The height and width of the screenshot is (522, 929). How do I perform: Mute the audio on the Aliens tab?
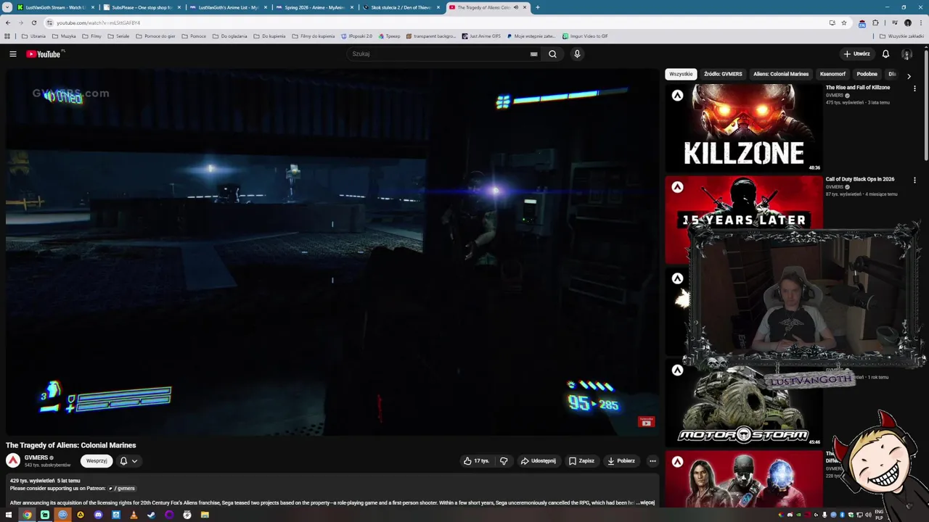coord(516,7)
